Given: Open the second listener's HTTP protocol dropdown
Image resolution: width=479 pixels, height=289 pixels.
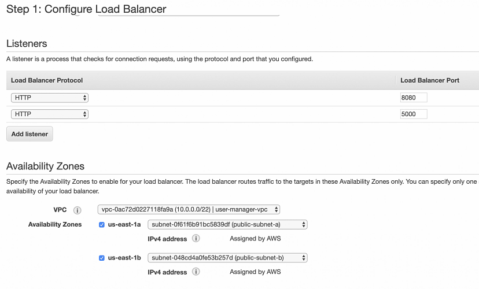Looking at the screenshot, I should coord(49,114).
